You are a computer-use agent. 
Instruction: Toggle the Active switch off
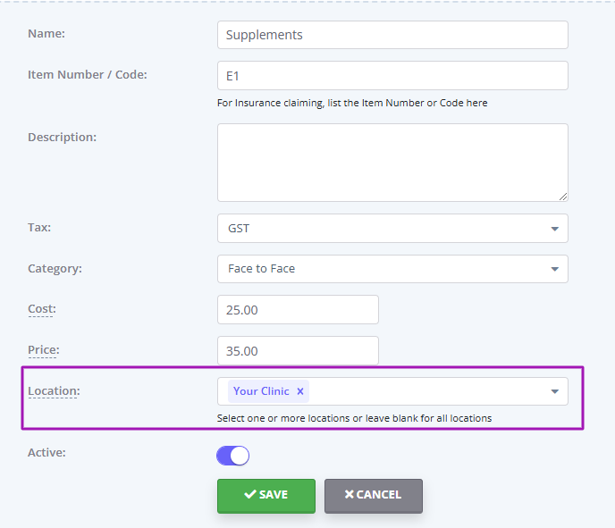pos(233,456)
